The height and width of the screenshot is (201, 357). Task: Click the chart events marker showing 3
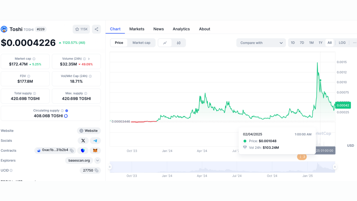(x=302, y=157)
